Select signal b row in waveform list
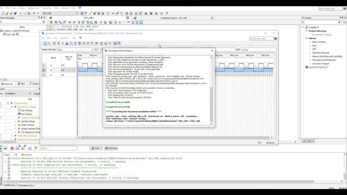This screenshot has width=347, height=195. [59, 70]
